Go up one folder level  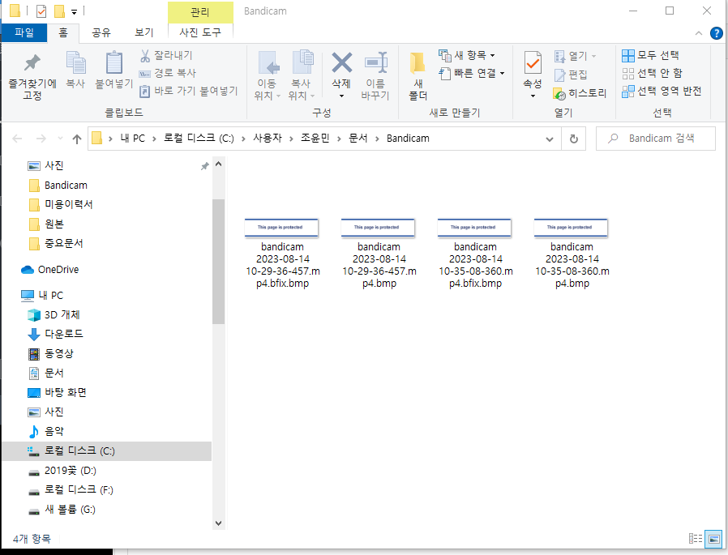point(77,139)
